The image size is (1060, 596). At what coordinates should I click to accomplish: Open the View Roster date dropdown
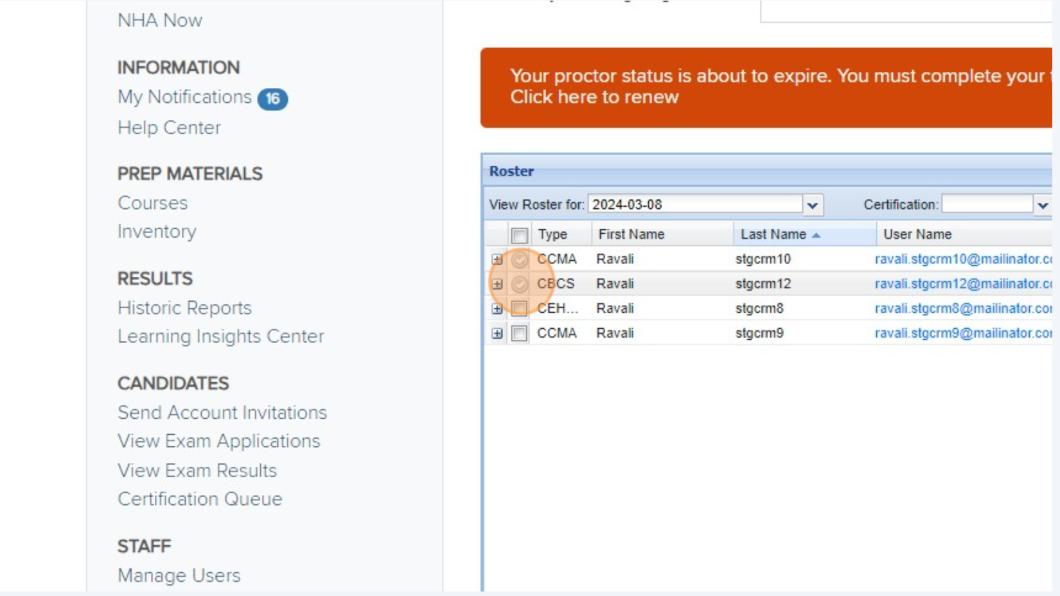tap(811, 204)
